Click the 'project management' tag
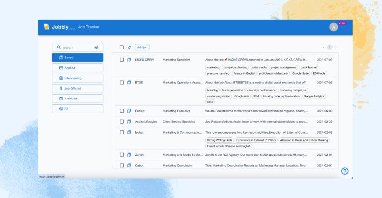 [284, 67]
